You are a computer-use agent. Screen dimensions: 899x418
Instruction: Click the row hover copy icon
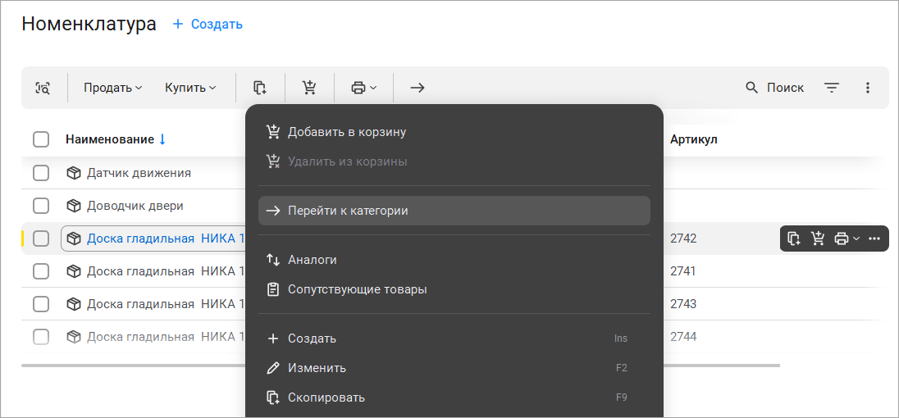[x=793, y=239]
